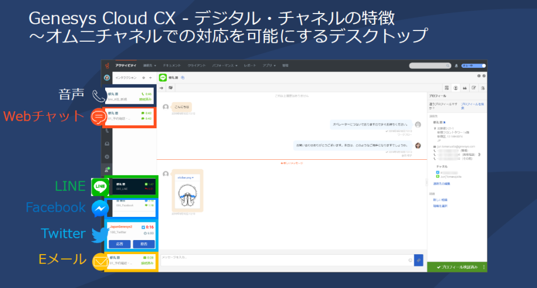Image resolution: width=537 pixels, height=288 pixels.
Task: Click the paperclip attachment button
Action: click(418, 260)
